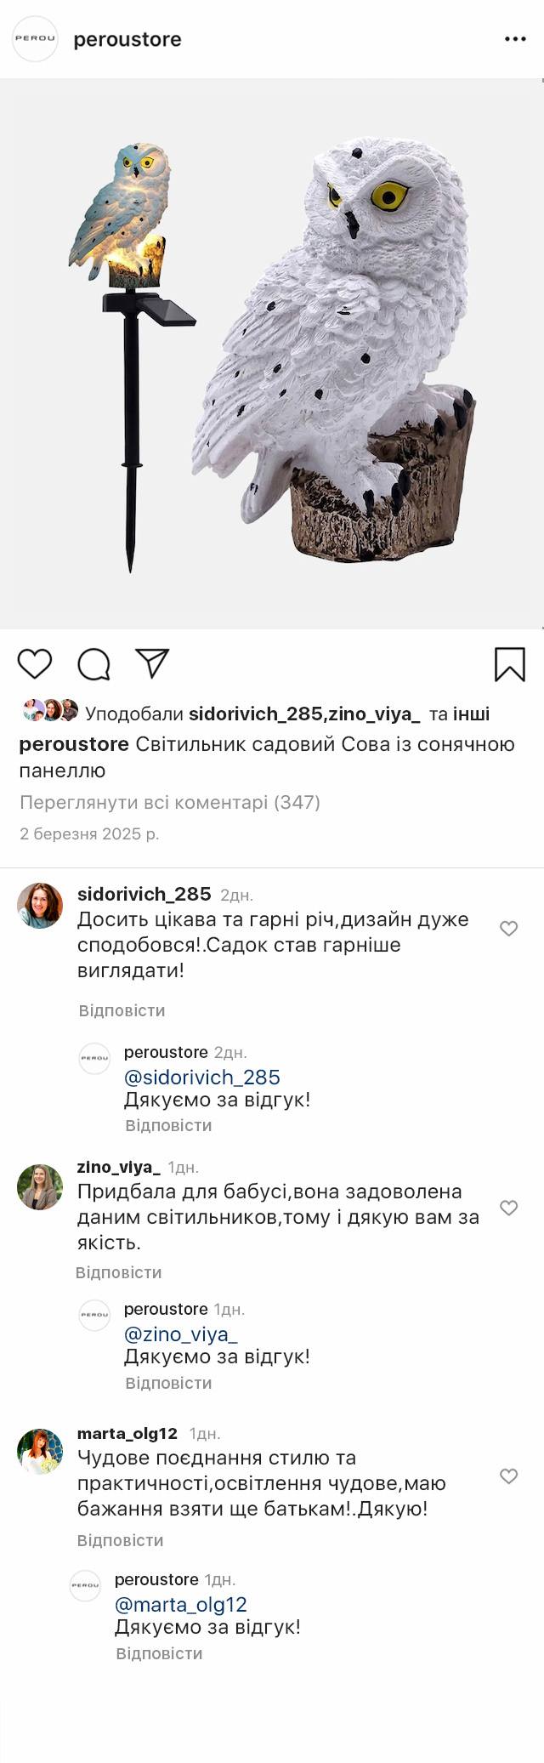Like zino_viya_'s comment
544x1763 pixels.
[508, 1208]
